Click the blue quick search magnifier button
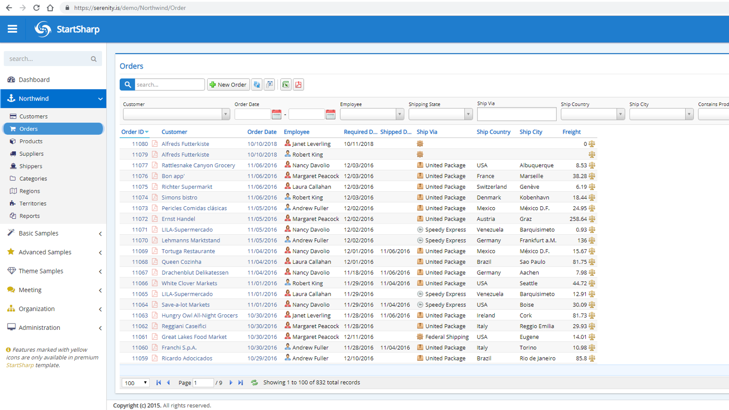 (x=128, y=85)
